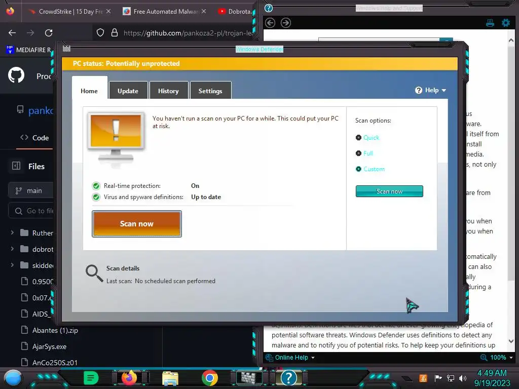Click the large orange Scan now button

[x=137, y=223]
